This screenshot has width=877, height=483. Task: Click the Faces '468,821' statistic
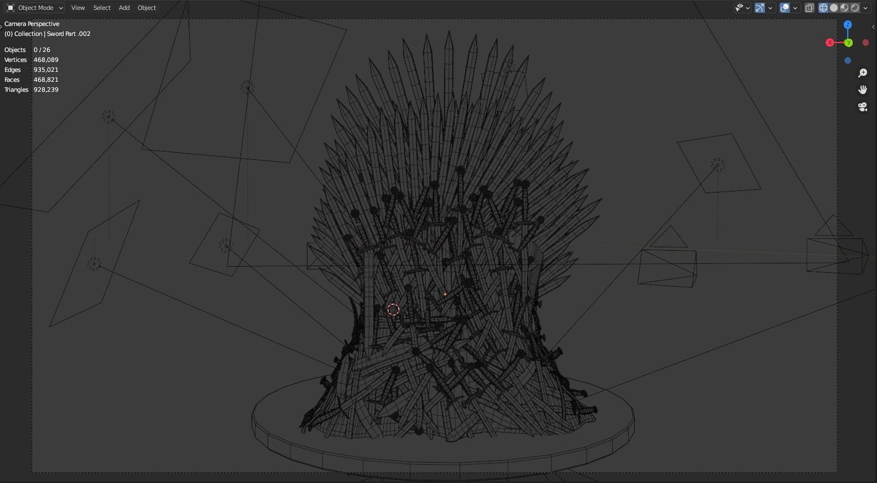point(46,80)
